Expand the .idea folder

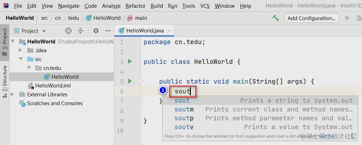21,50
